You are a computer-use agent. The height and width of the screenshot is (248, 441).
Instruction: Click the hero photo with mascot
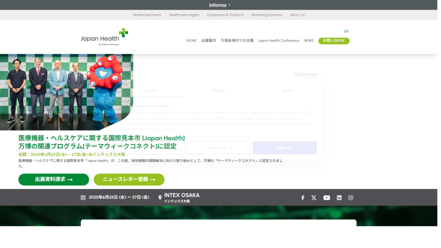point(66,92)
